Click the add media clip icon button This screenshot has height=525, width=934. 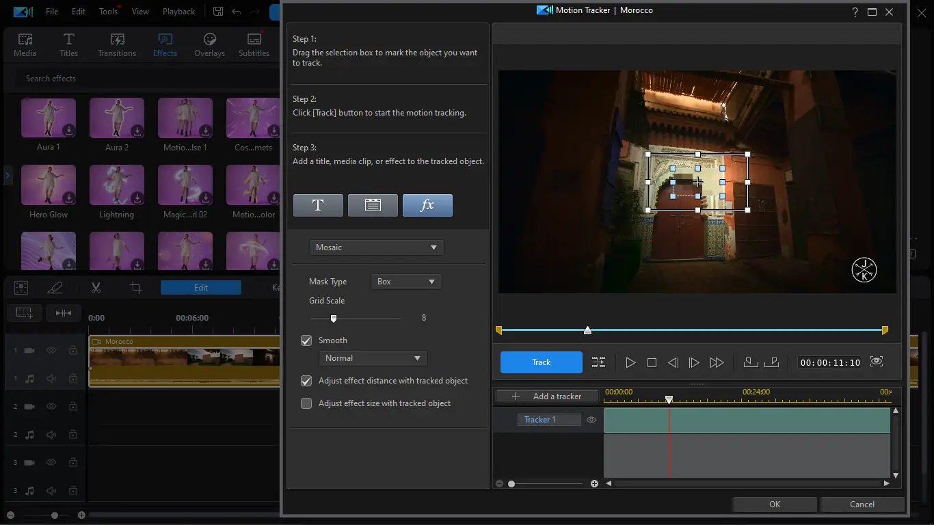coord(373,206)
